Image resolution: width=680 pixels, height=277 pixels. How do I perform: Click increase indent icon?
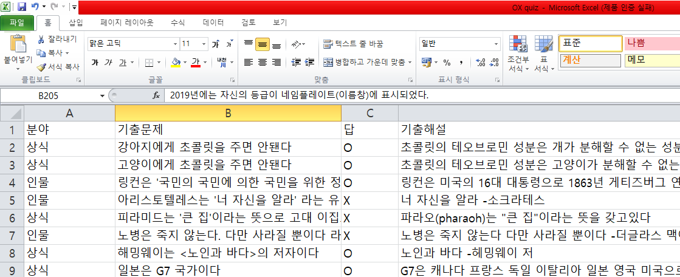pyautogui.click(x=310, y=63)
